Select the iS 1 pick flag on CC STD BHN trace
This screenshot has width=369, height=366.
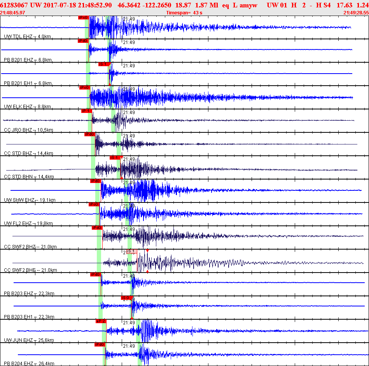coord(115,158)
